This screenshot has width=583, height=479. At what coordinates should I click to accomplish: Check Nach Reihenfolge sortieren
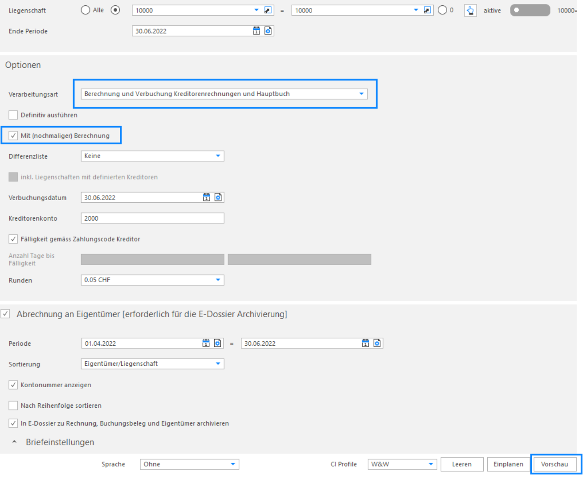13,405
